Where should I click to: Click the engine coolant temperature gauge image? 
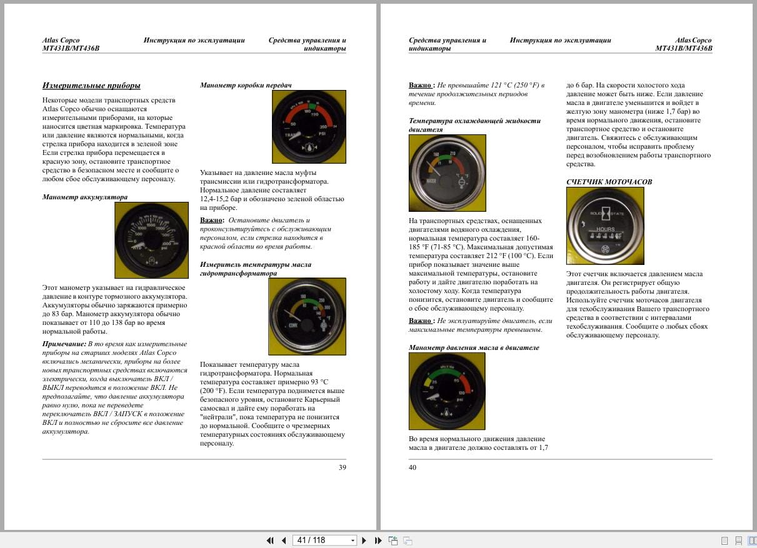[x=447, y=173]
